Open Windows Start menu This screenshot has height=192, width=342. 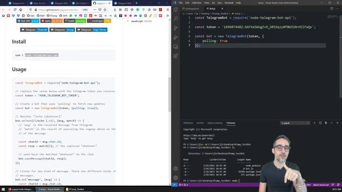click(3, 189)
